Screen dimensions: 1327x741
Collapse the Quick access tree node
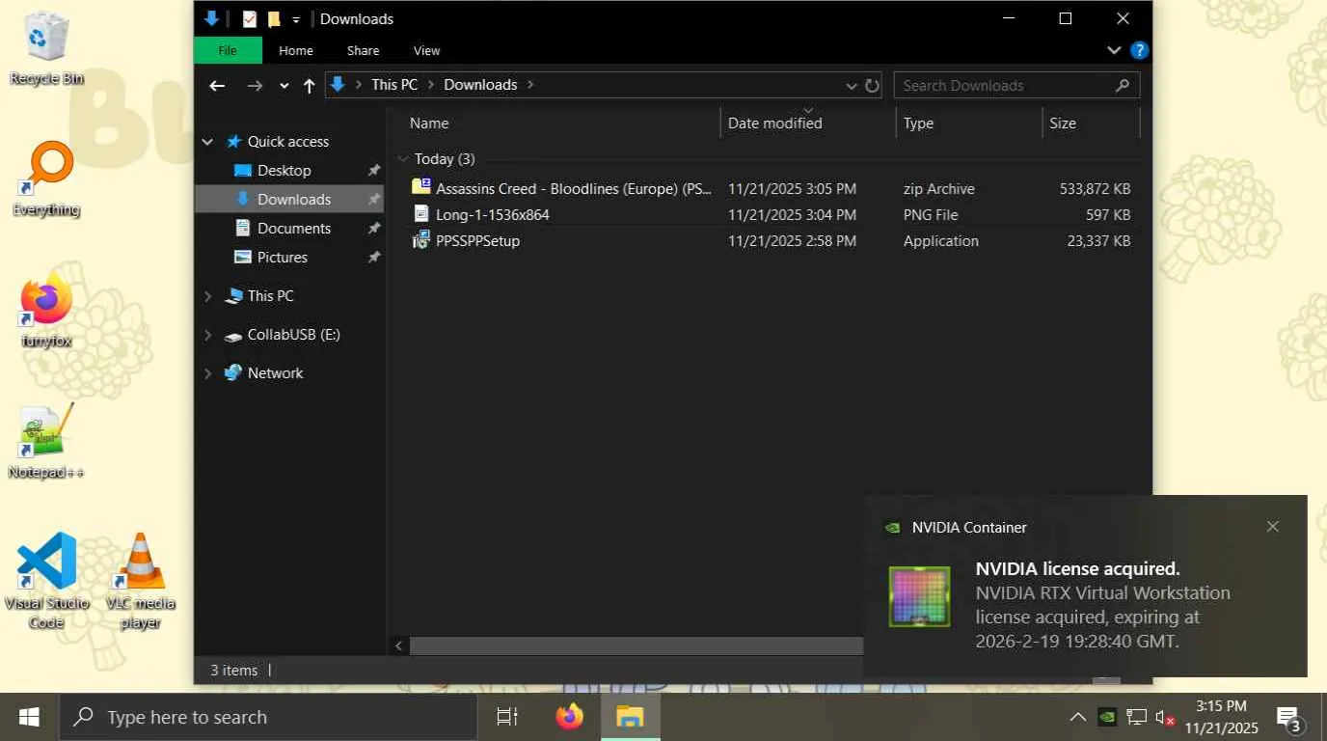(207, 142)
